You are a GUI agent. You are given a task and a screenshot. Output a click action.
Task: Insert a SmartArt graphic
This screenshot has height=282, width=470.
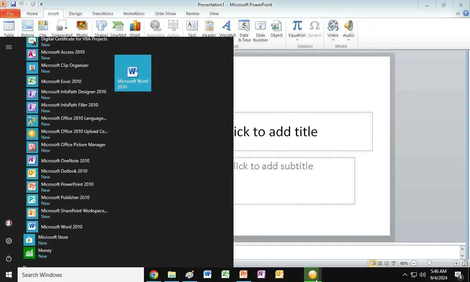click(118, 29)
